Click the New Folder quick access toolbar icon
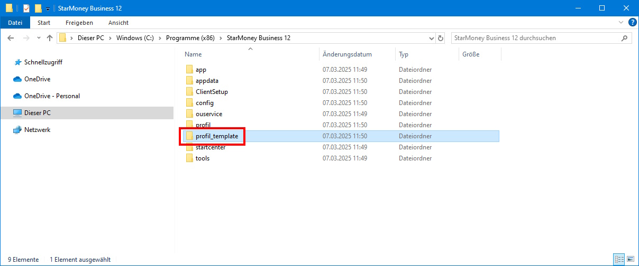Viewport: 639px width, 266px height. point(38,8)
